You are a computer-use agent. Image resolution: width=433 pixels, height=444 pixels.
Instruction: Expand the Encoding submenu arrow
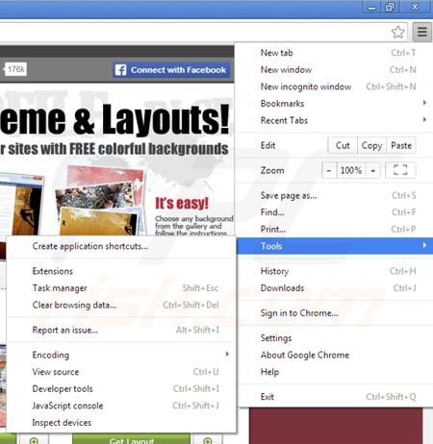[227, 354]
